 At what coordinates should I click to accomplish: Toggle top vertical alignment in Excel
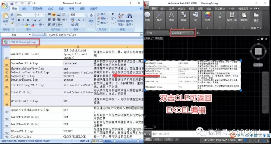(x=49, y=15)
